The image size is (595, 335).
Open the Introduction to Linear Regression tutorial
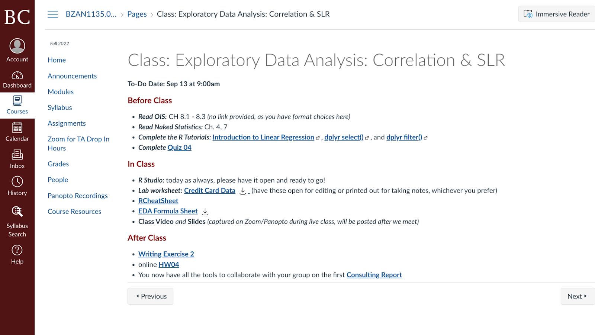click(x=263, y=137)
